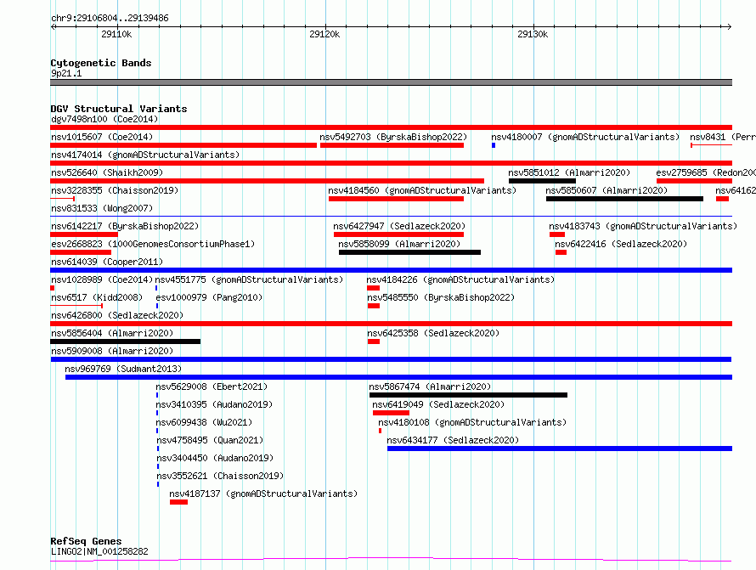Open nsv831533 (Wong2007) label
The height and width of the screenshot is (570, 756).
pos(102,208)
